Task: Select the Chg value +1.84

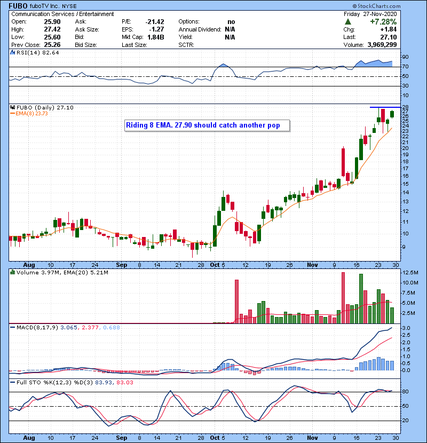Action: coord(388,29)
